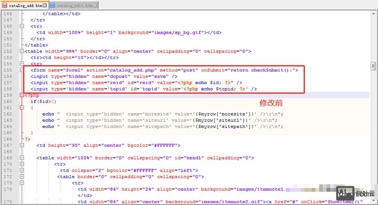Click line number 156 in margin
The image size is (378, 205).
tap(8, 76)
